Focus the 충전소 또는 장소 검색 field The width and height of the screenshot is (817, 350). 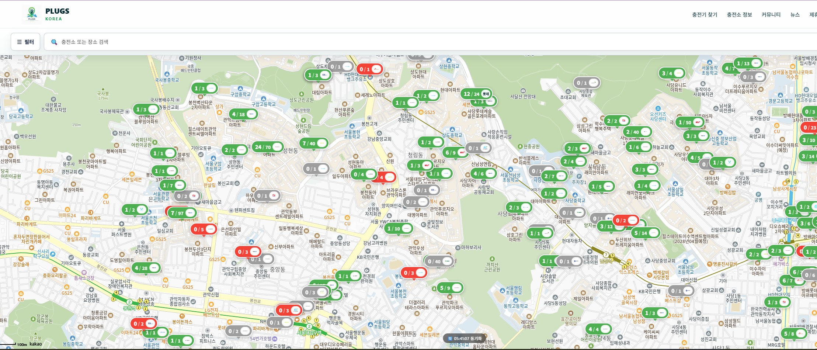430,42
